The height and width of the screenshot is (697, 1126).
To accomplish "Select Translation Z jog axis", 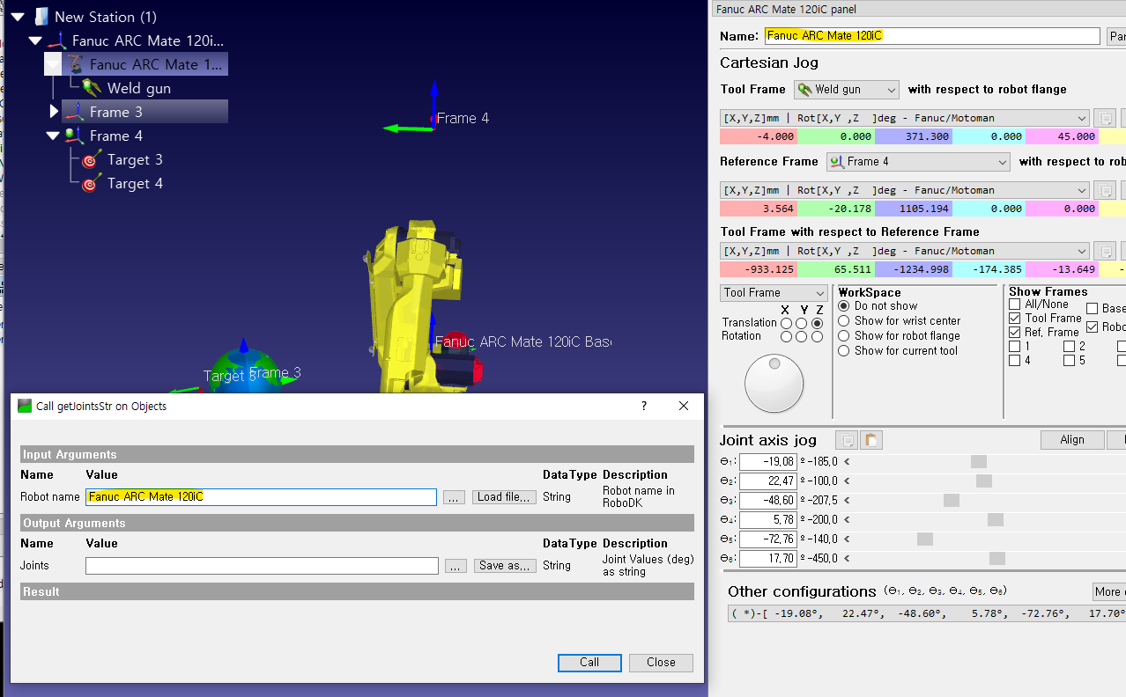I will (817, 323).
